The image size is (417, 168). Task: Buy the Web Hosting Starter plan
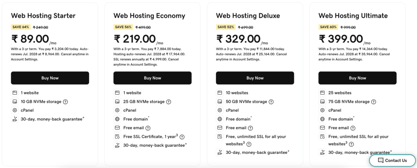point(50,78)
